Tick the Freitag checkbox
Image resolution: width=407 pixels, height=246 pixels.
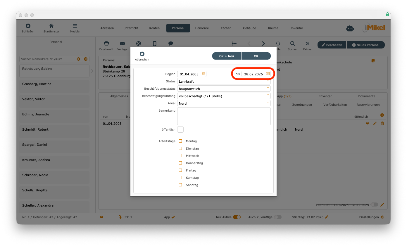[180, 170]
